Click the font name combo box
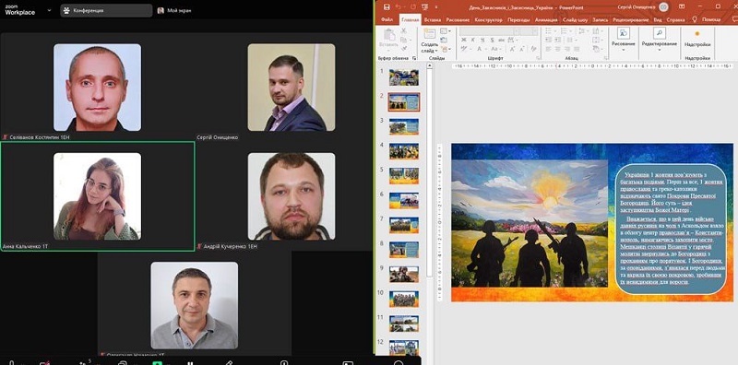This screenshot has height=365, width=738. pyautogui.click(x=486, y=31)
